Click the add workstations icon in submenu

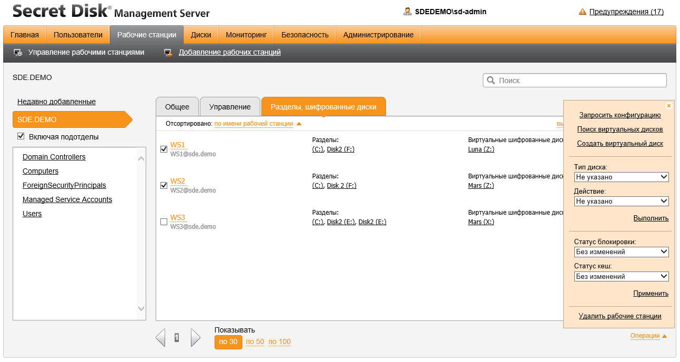click(x=168, y=53)
